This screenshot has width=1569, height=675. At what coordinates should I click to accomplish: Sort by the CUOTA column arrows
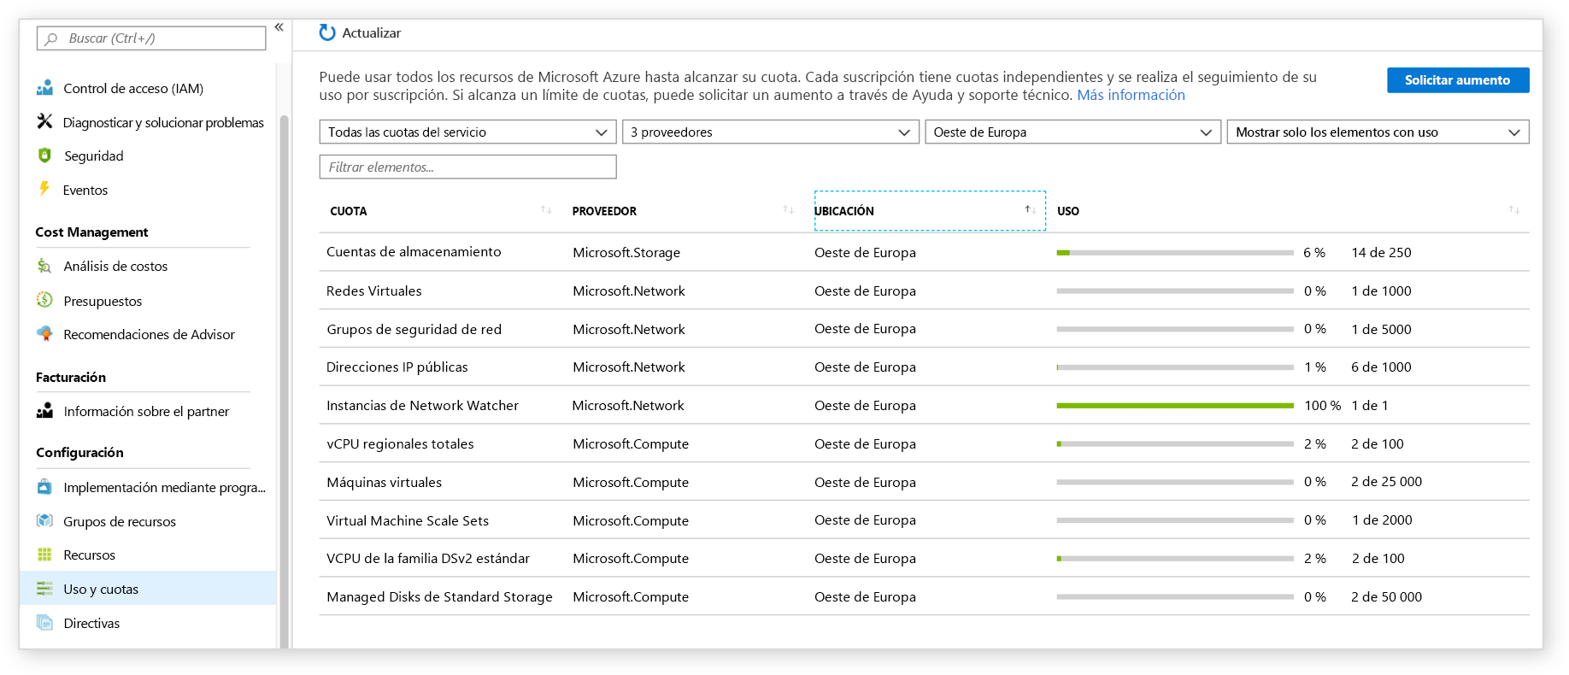(x=546, y=210)
